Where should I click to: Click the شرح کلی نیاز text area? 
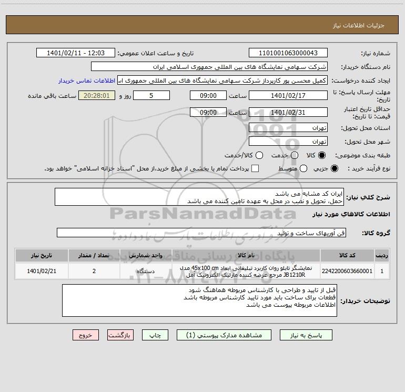[199, 197]
